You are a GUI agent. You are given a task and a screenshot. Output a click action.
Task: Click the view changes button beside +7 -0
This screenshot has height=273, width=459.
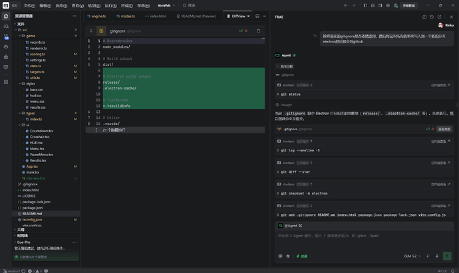pos(444,129)
